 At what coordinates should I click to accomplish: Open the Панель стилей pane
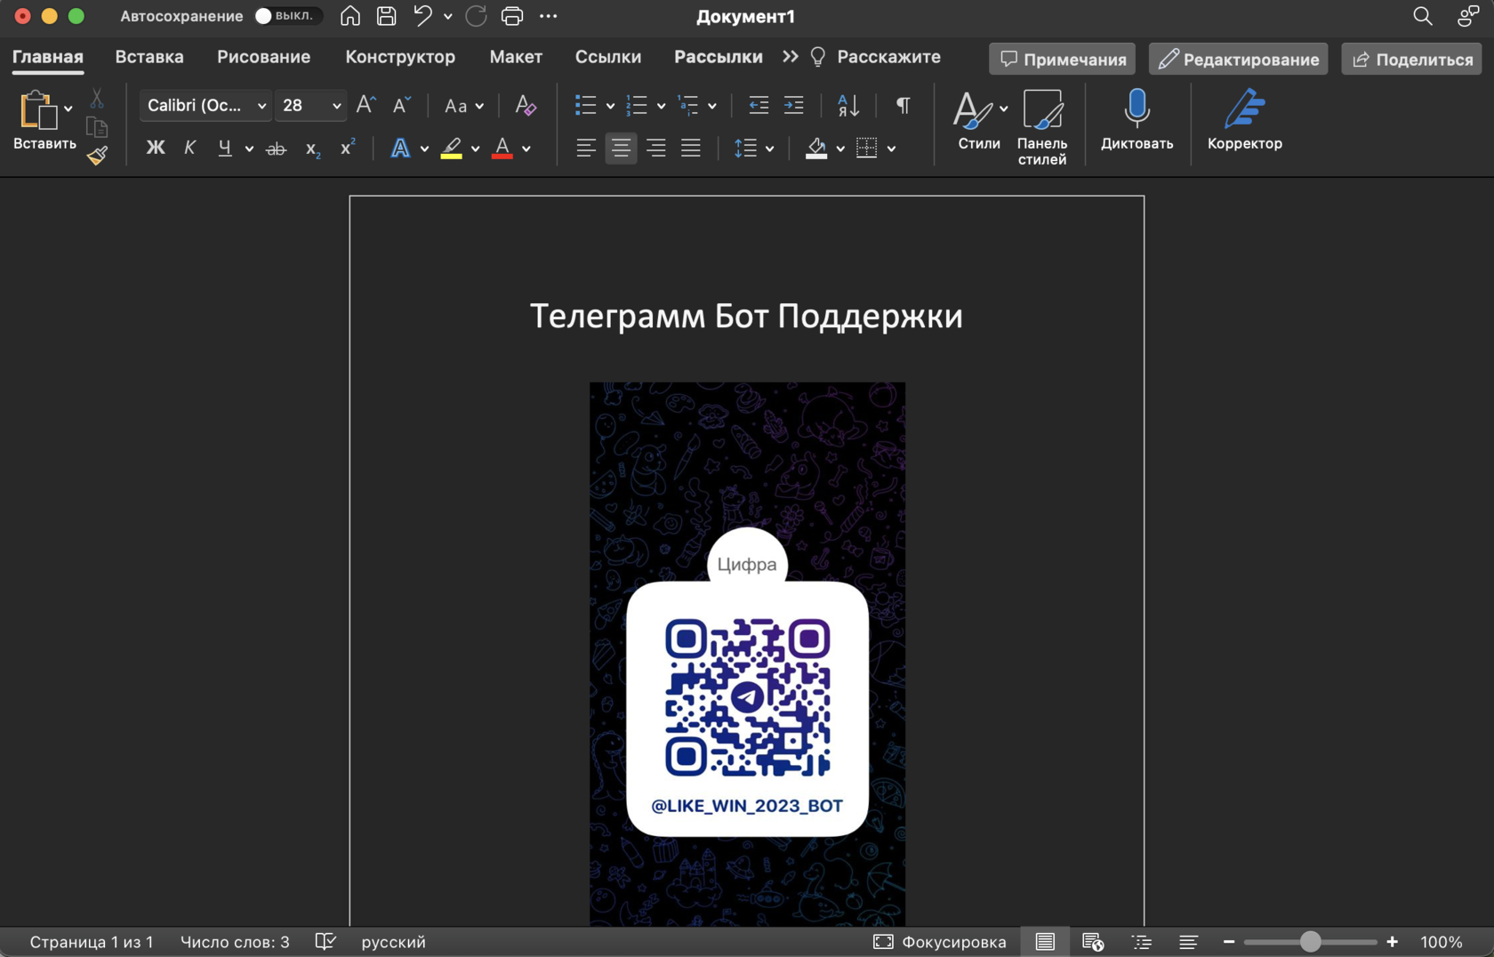(1042, 126)
